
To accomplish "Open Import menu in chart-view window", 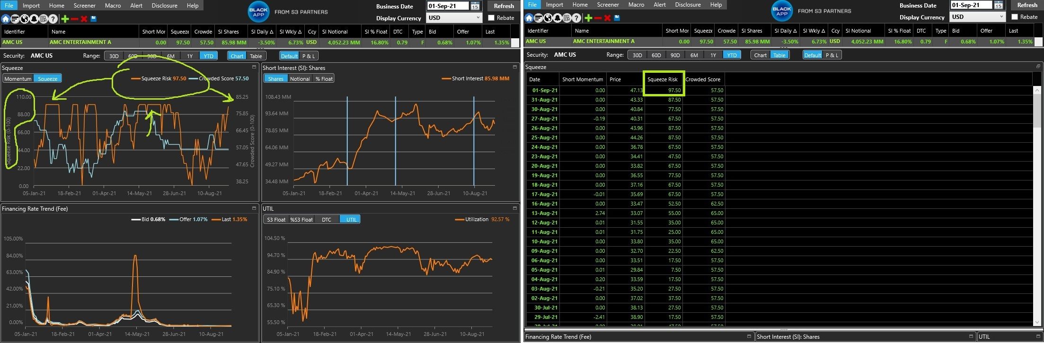I will coord(31,6).
